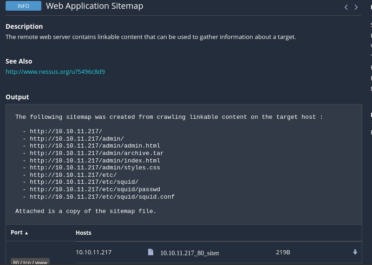The height and width of the screenshot is (265, 372).
Task: Click the attachment file document icon
Action: point(150,252)
